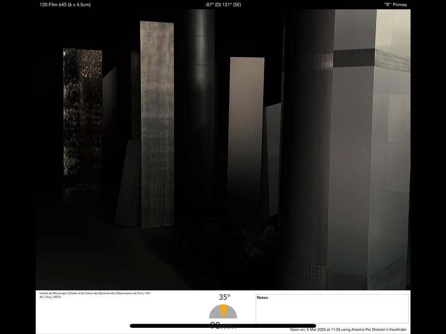This screenshot has height=334, width=446.
Task: Tap the black home indicator bar
Action: pyautogui.click(x=223, y=326)
